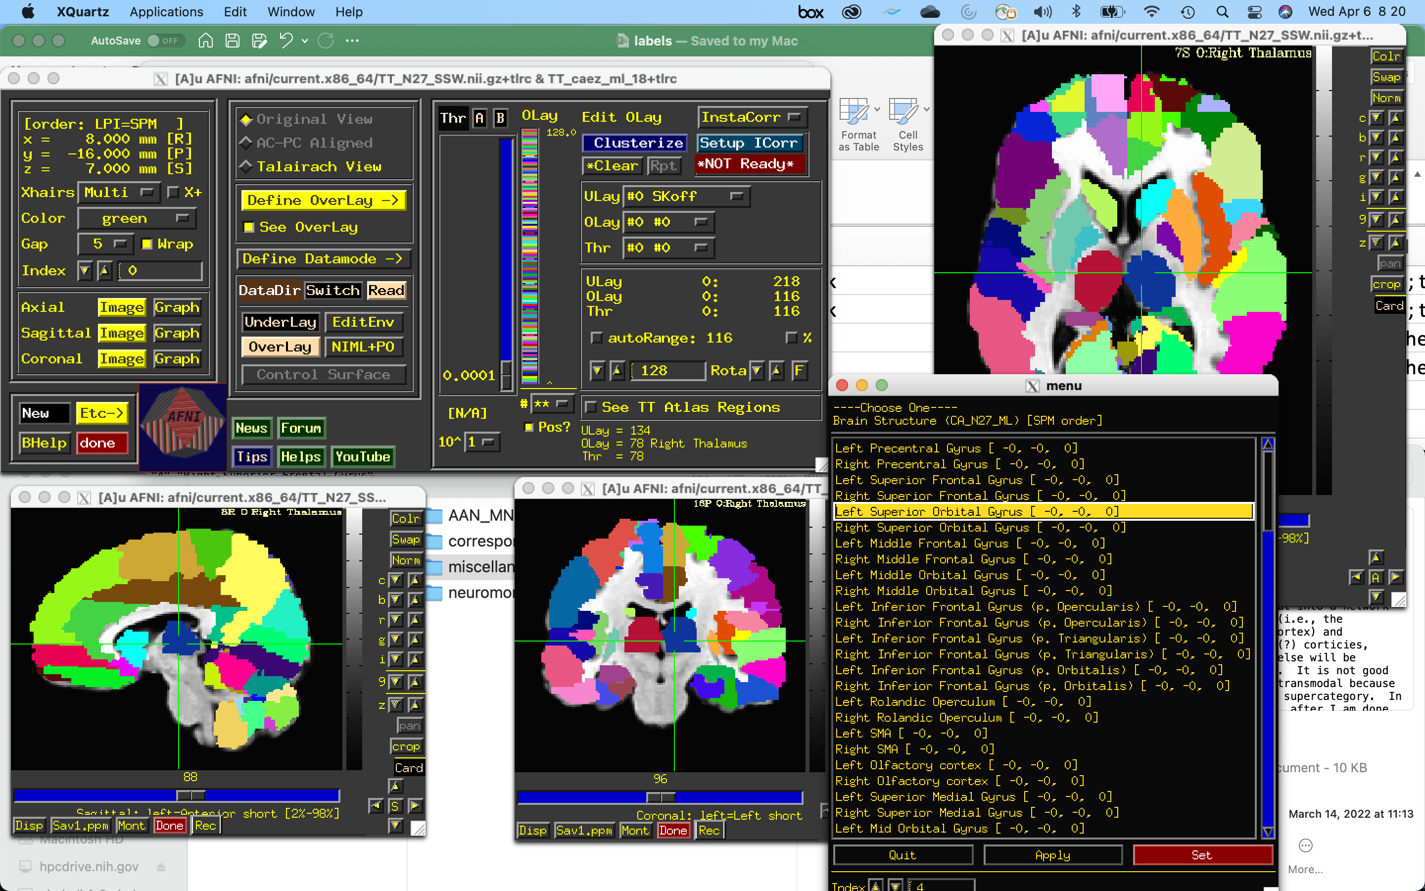Click the Format as Table icon
This screenshot has height=891, width=1425.
pos(858,125)
